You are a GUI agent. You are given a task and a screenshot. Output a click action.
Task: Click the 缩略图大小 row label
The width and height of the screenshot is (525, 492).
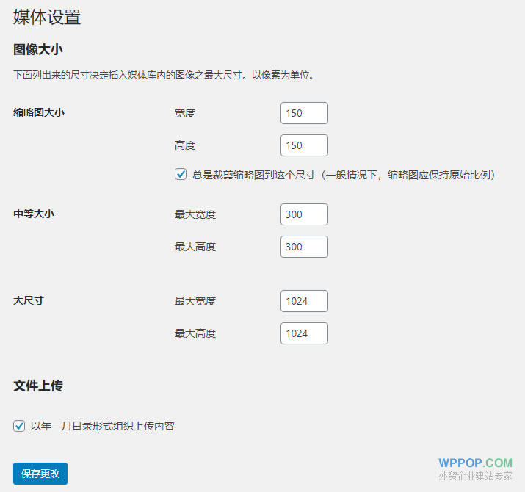(38, 112)
